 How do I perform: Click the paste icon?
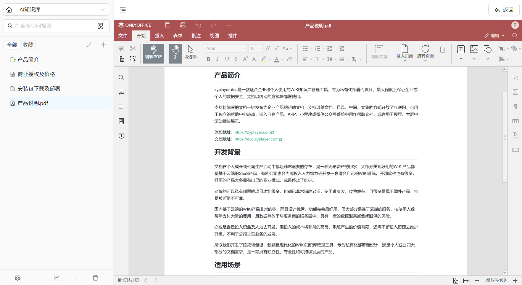pos(121,59)
